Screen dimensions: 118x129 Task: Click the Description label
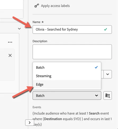(x=40, y=41)
